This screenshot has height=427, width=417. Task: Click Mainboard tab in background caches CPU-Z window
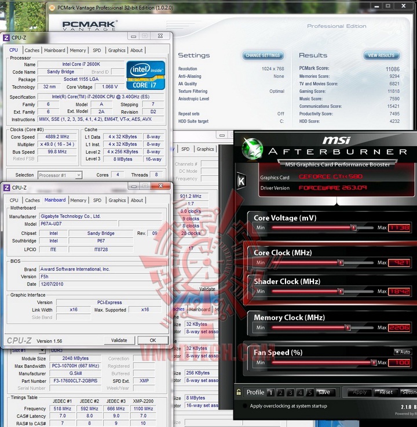click(200, 309)
